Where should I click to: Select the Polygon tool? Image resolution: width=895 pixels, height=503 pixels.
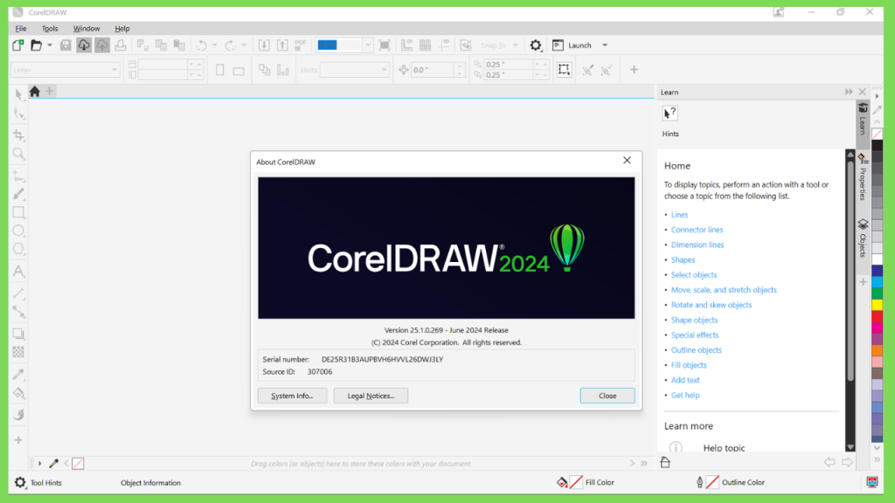point(19,249)
